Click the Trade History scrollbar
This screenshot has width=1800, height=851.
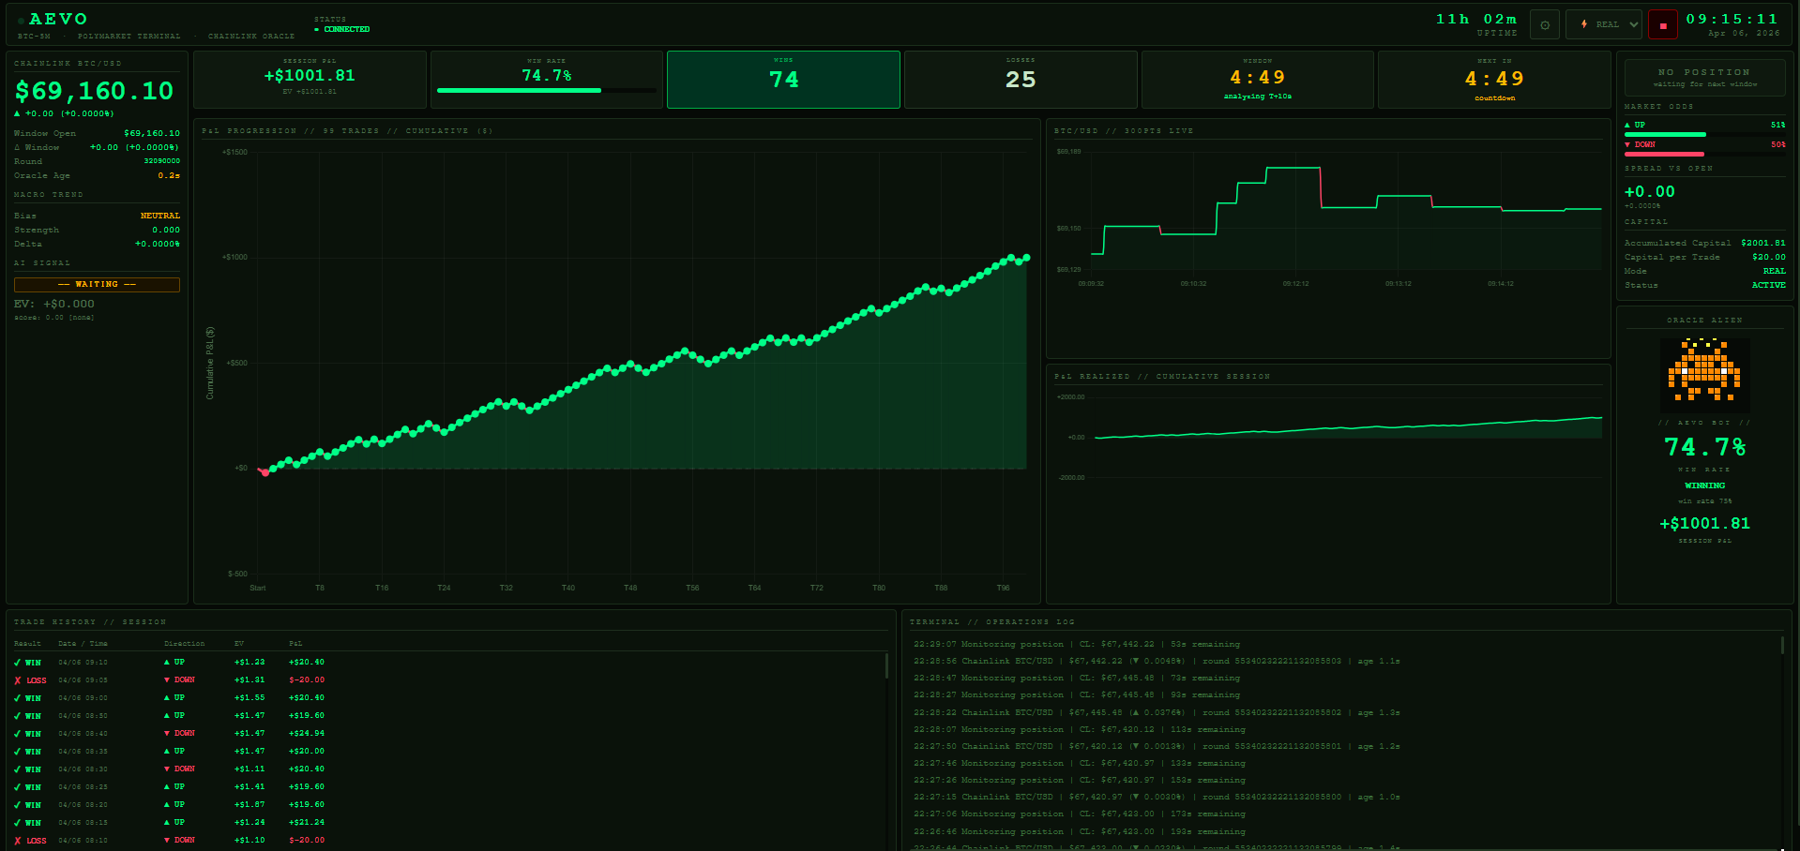[886, 666]
